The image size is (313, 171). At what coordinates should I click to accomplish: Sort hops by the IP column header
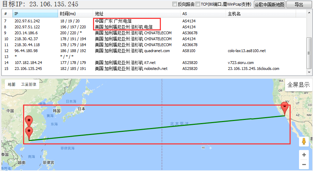click(x=35, y=14)
